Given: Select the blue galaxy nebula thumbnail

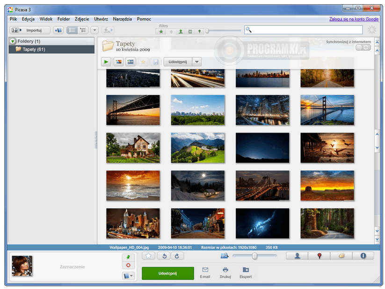Looking at the screenshot, I should pyautogui.click(x=262, y=223).
